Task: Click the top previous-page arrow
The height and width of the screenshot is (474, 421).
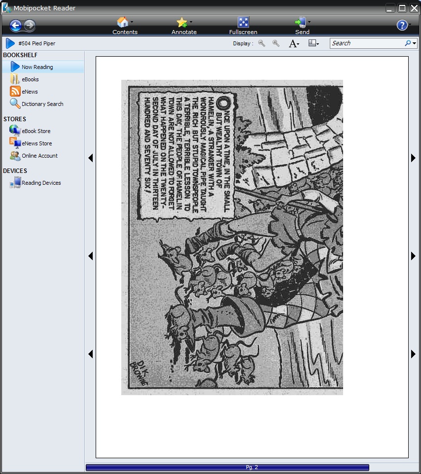Action: (90, 158)
